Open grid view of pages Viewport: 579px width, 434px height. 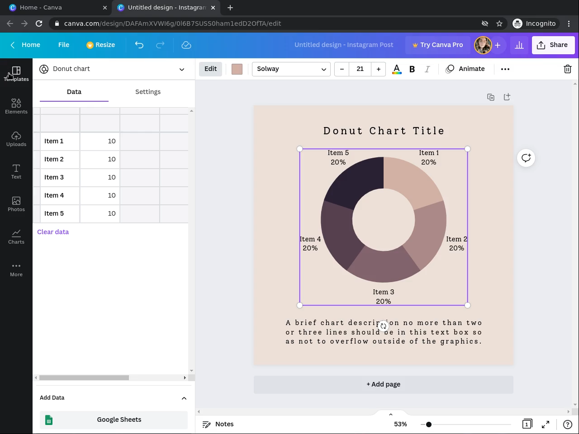point(527,424)
